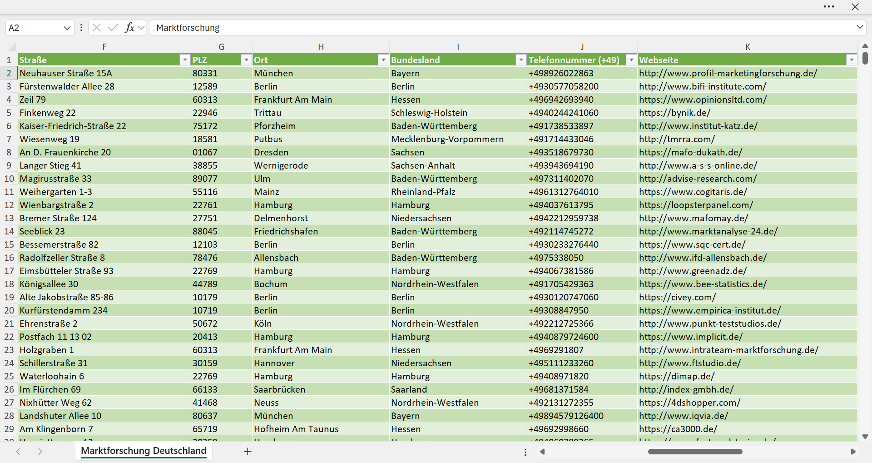The width and height of the screenshot is (872, 463).
Task: Add a new sheet with plus icon
Action: tap(248, 452)
